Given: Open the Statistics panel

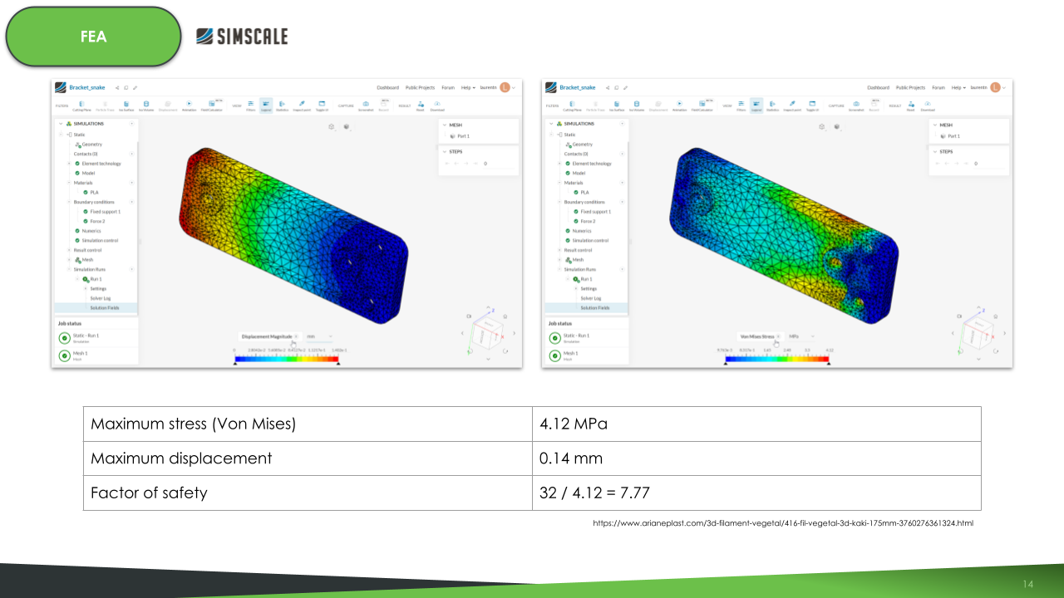Looking at the screenshot, I should pos(282,105).
